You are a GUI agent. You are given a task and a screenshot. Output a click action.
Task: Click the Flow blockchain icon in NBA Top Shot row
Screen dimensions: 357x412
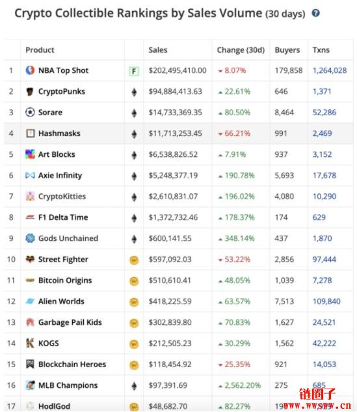click(x=134, y=71)
